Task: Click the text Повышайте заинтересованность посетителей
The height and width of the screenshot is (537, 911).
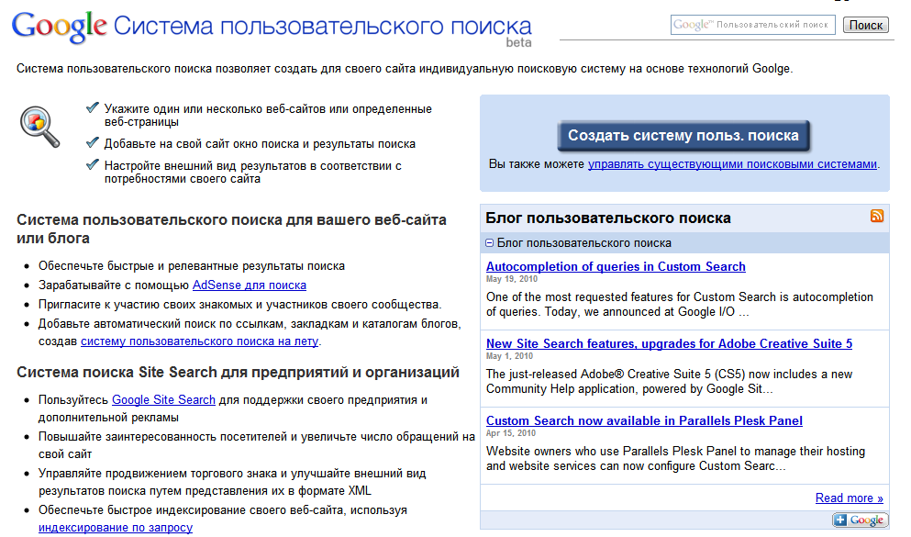Action: (x=256, y=445)
